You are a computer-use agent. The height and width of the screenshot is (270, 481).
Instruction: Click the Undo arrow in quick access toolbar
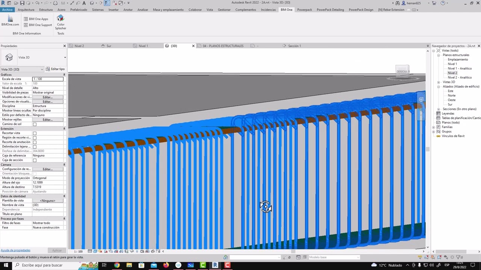(37, 3)
